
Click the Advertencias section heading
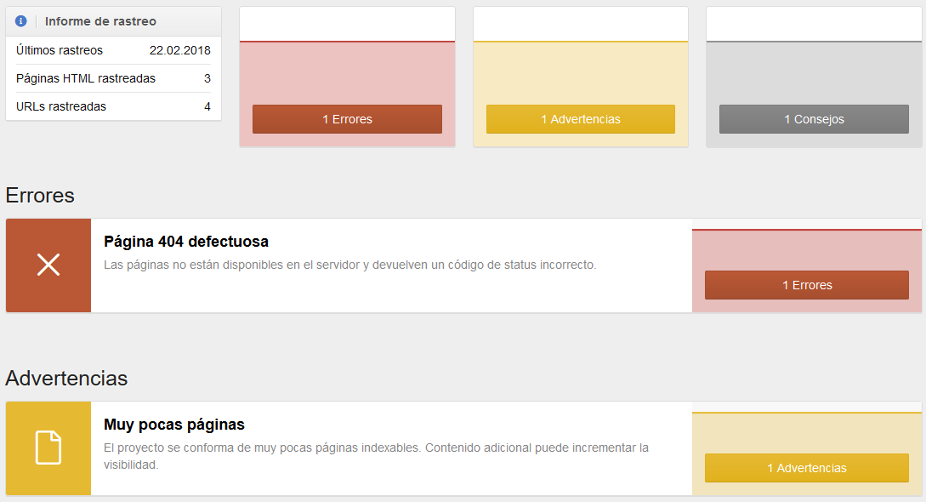(66, 379)
